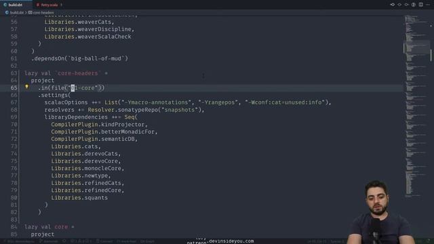Click the word "project" on line 64
This screenshot has width=434, height=244.
[43, 81]
